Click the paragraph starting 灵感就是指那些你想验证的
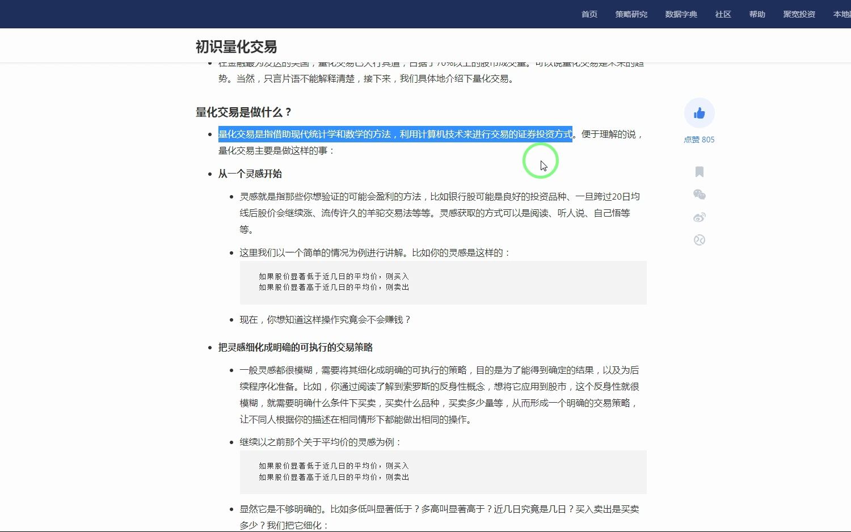This screenshot has height=532, width=851. pos(440,213)
